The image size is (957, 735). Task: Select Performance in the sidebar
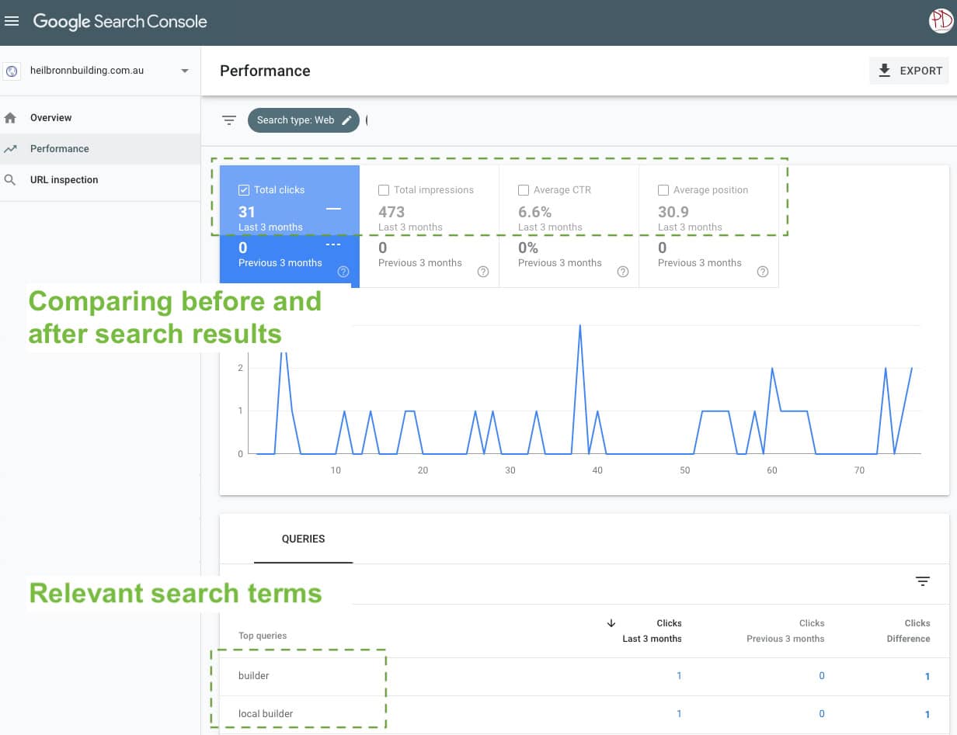tap(100, 149)
